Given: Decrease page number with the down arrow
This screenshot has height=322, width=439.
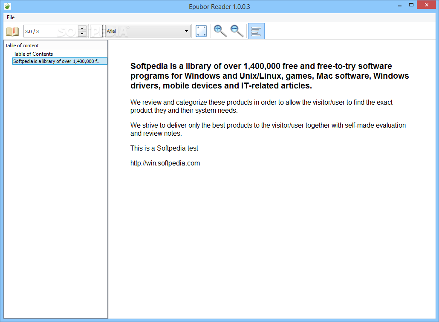Looking at the screenshot, I should tap(82, 34).
